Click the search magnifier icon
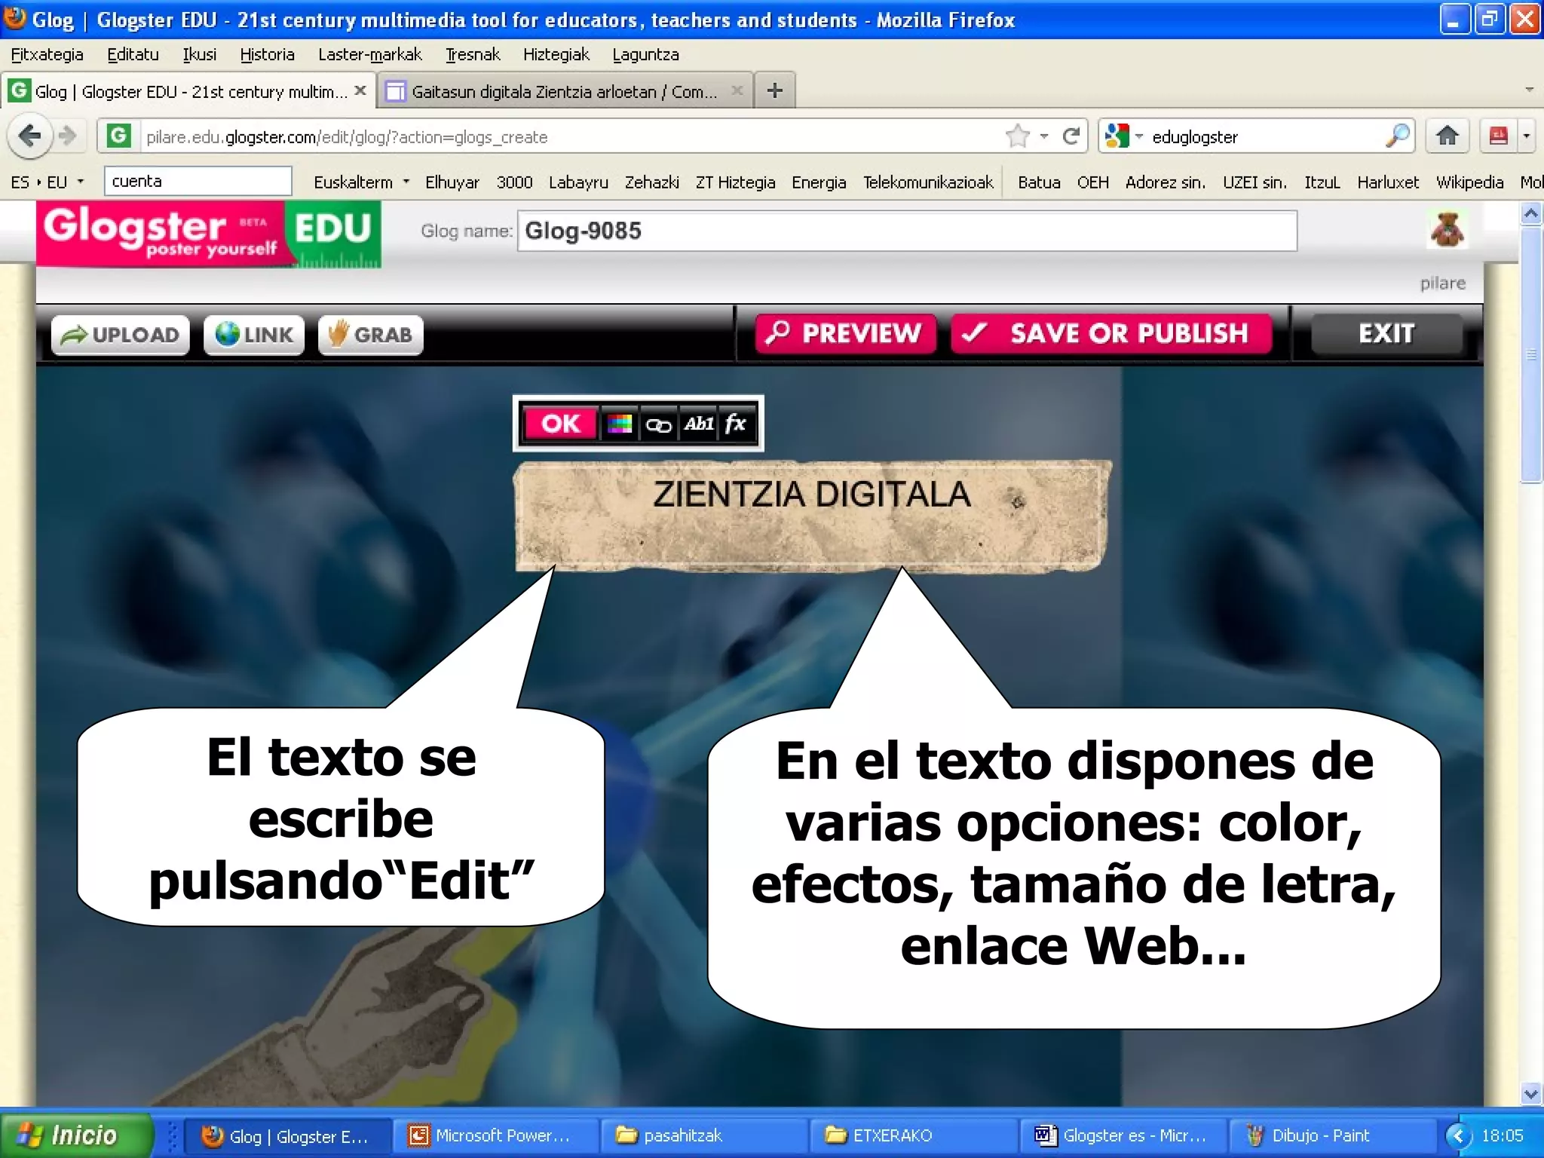 (x=1397, y=136)
